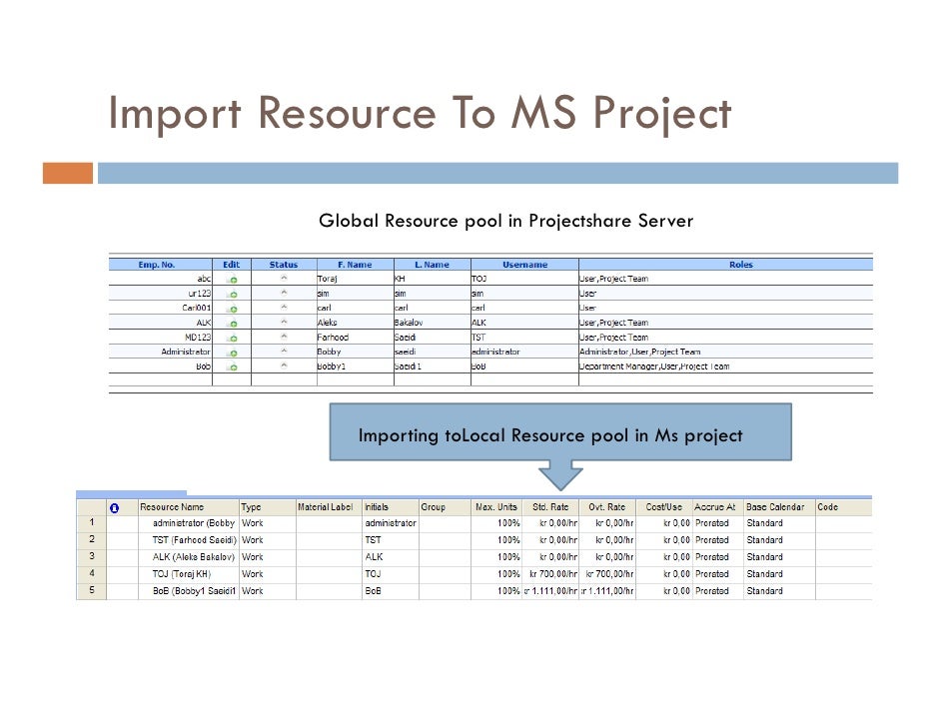Click the first name cell 'Toraj'

pos(356,279)
